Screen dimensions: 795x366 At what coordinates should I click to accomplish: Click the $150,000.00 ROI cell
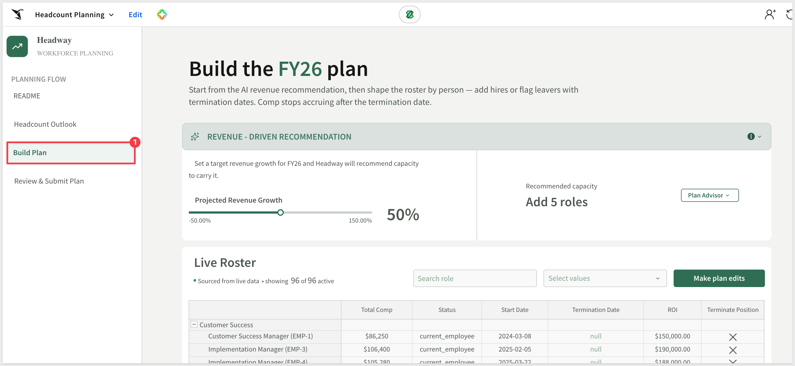(x=672, y=337)
